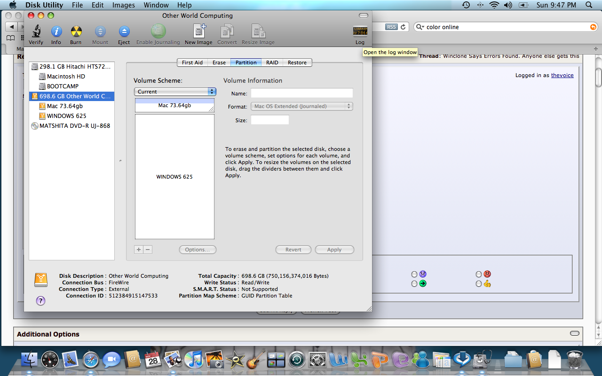
Task: Click the Options... button
Action: point(198,250)
